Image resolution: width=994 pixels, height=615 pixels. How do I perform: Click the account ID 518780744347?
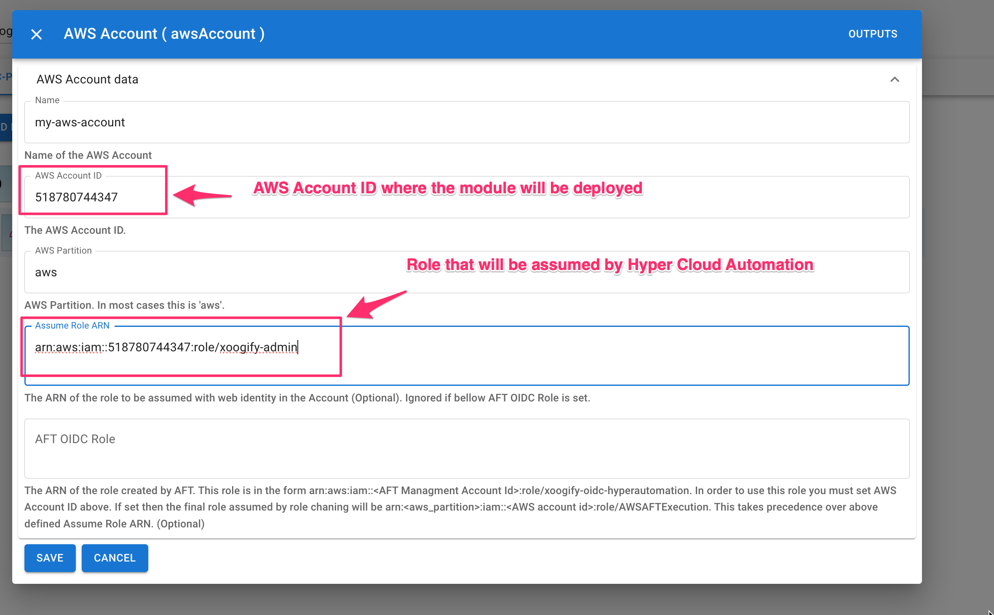coord(76,197)
